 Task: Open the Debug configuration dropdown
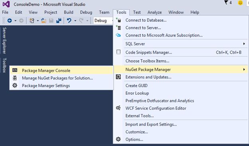tap(103, 21)
